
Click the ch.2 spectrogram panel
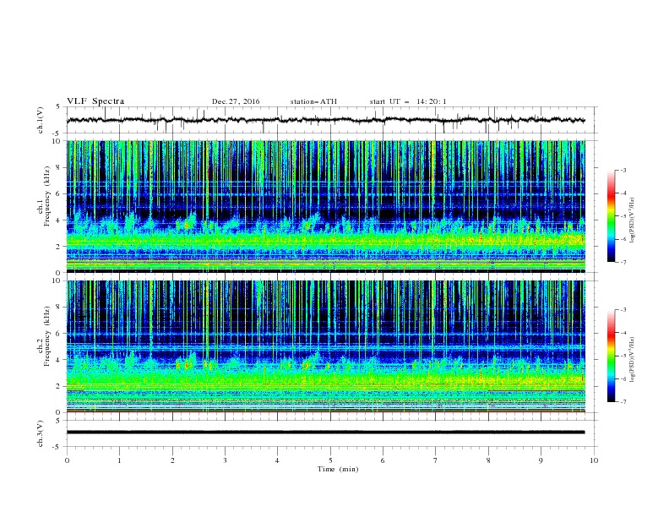coord(326,346)
